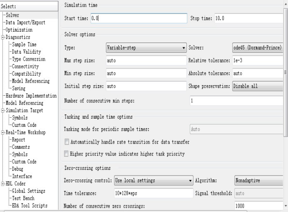
Task: Open Test Bench under HDL Coder
Action: (23, 199)
